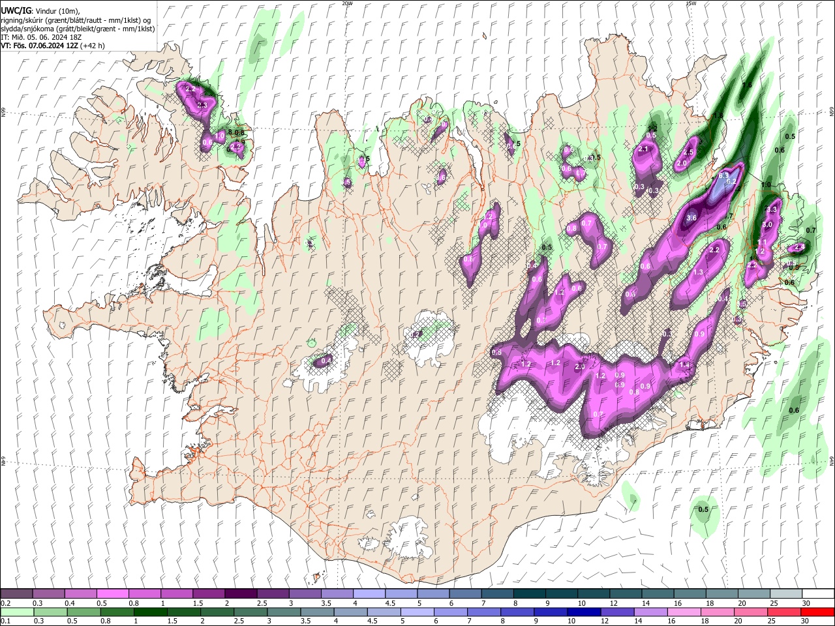The width and height of the screenshot is (835, 626).
Task: Click the '15W' longitude label
Action: tap(691, 3)
